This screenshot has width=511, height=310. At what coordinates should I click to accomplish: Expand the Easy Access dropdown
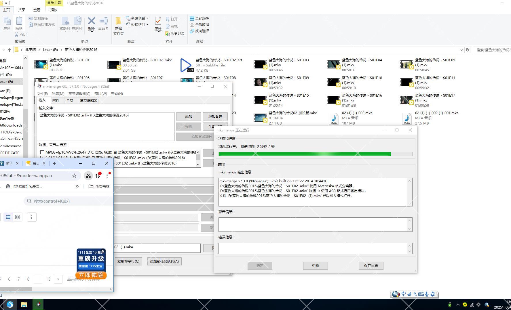coord(147,25)
